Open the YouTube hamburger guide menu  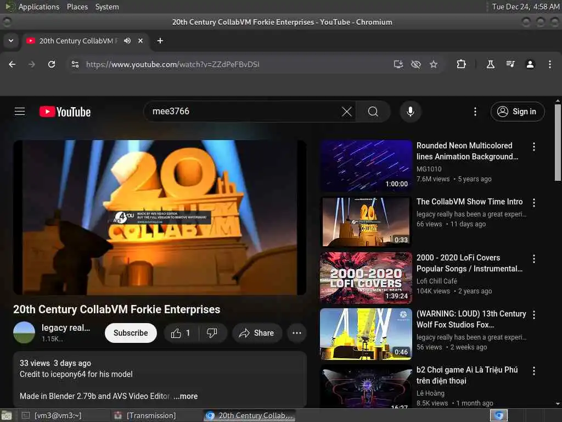20,112
